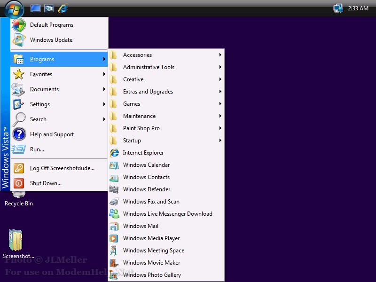376x282 pixels.
Task: Open Internet Explorer from the quick launch bar
Action: tap(63, 8)
